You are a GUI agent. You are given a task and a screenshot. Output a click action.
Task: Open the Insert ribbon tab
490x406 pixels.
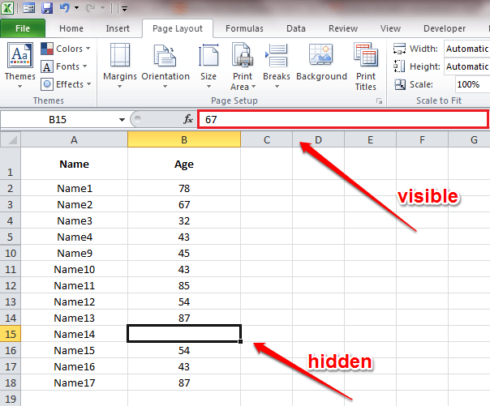point(117,28)
